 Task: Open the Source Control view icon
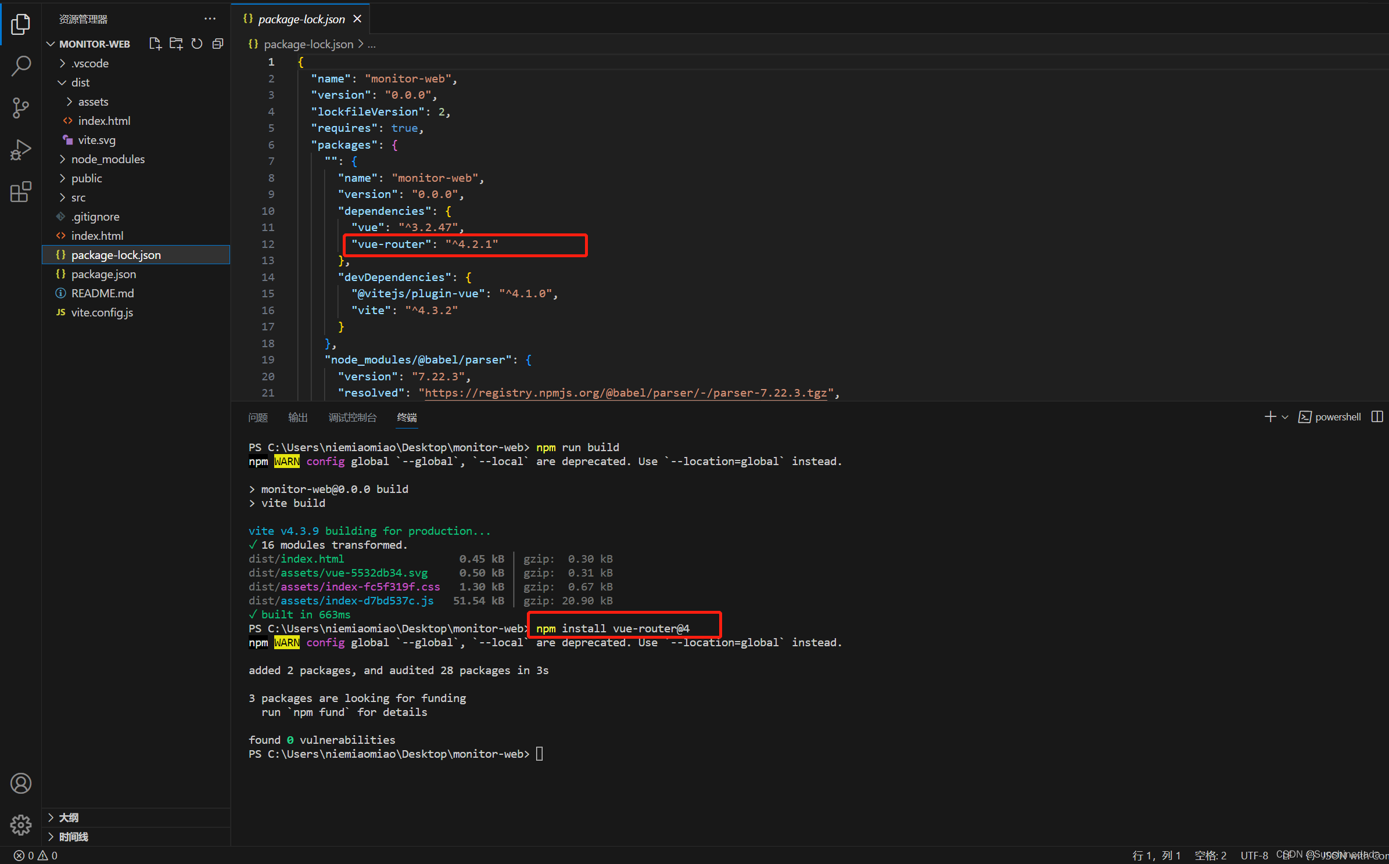pos(20,108)
